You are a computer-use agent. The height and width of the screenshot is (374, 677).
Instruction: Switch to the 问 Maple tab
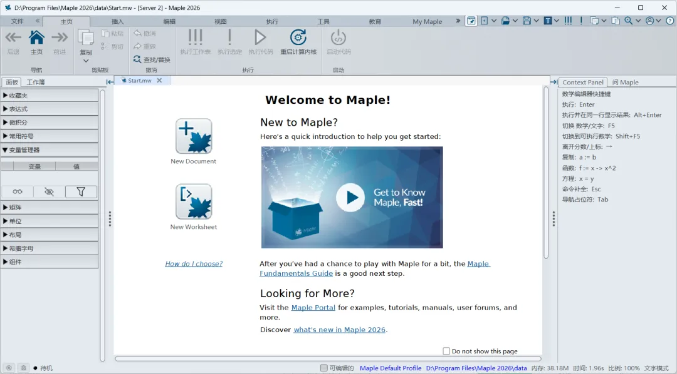pos(625,83)
